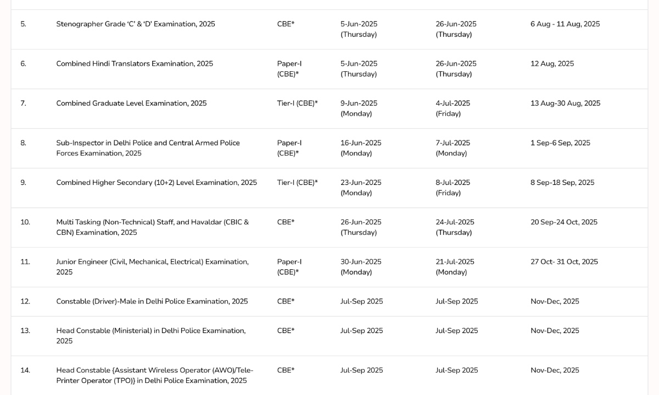659x395 pixels.
Task: Click the serial number 9. cell
Action: [x=23, y=183]
